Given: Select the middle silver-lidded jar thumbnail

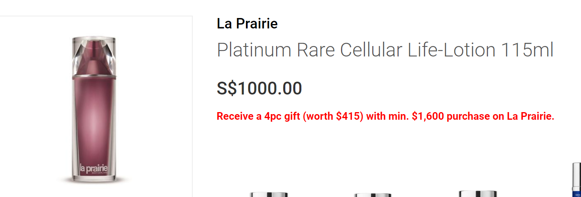Looking at the screenshot, I should [x=373, y=195].
